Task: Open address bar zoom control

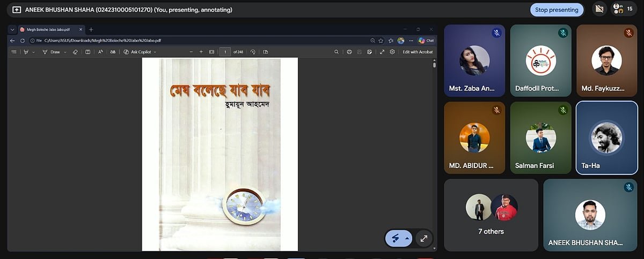Action: [373, 41]
